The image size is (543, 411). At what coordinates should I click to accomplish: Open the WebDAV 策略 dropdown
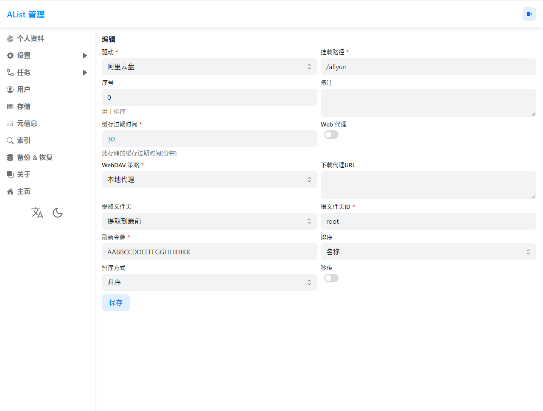(209, 180)
